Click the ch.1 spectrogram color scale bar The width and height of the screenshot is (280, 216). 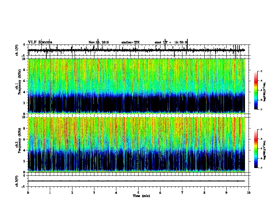[256, 90]
